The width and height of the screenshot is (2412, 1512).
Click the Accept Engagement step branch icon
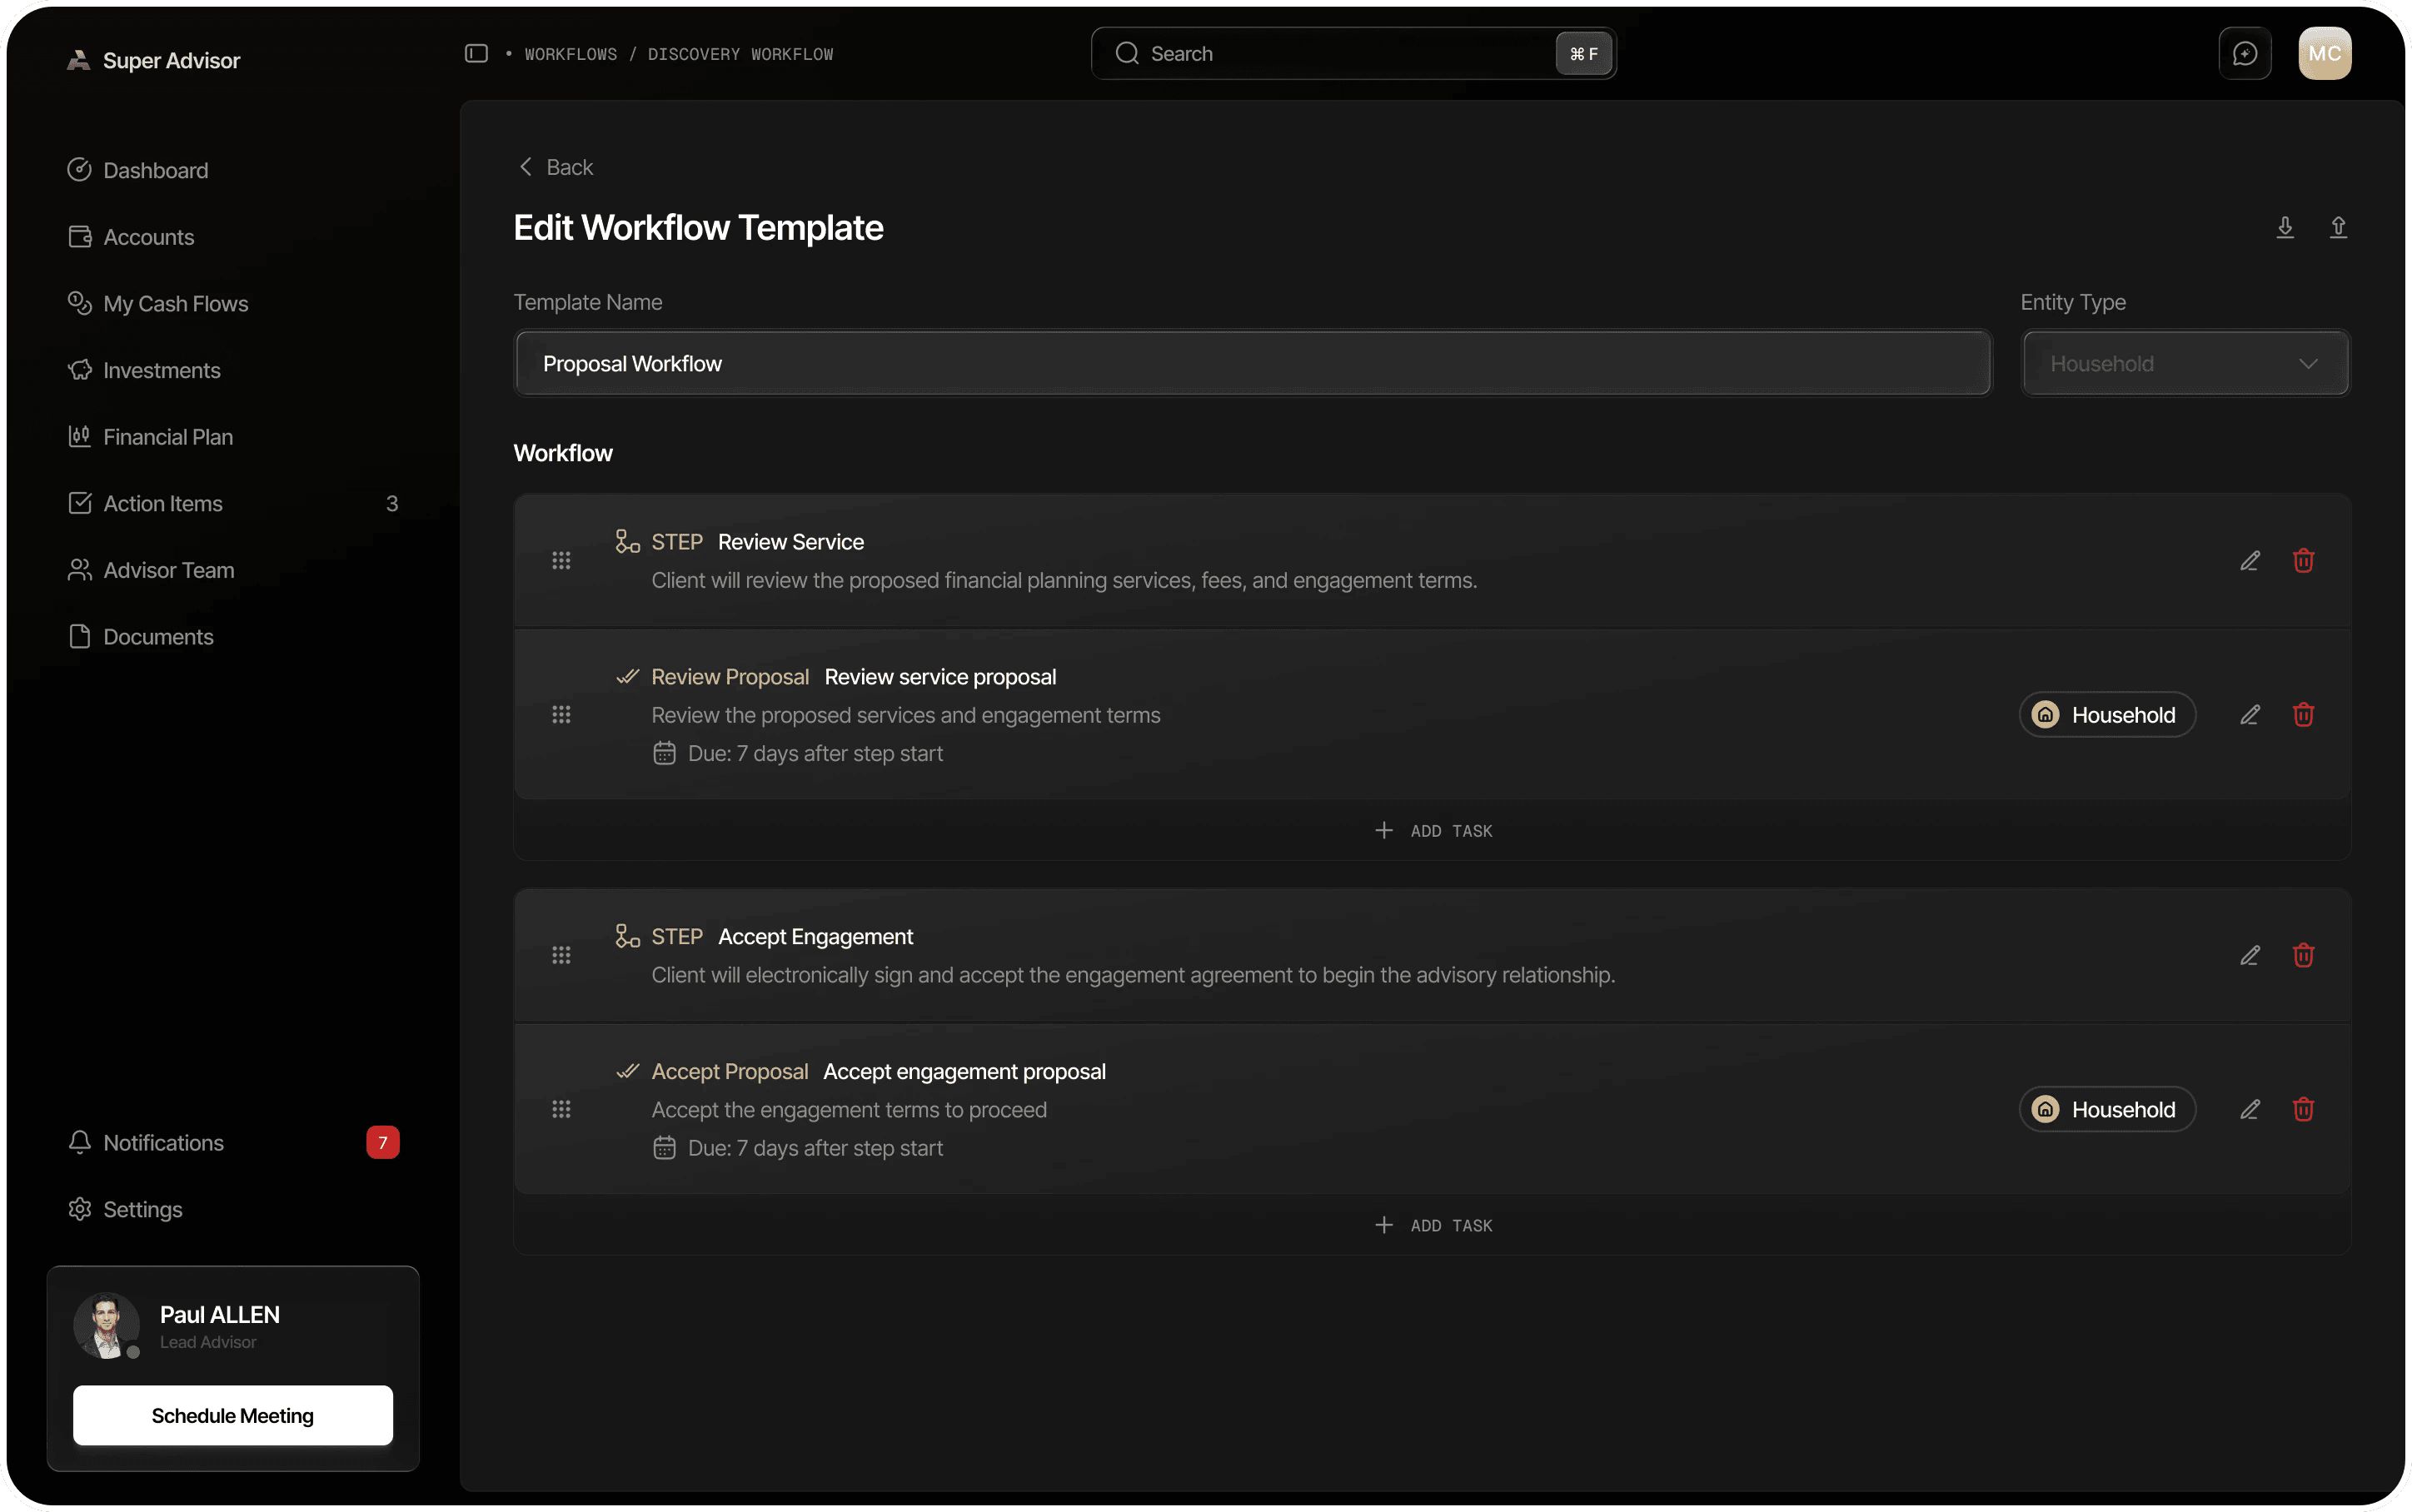tap(627, 937)
